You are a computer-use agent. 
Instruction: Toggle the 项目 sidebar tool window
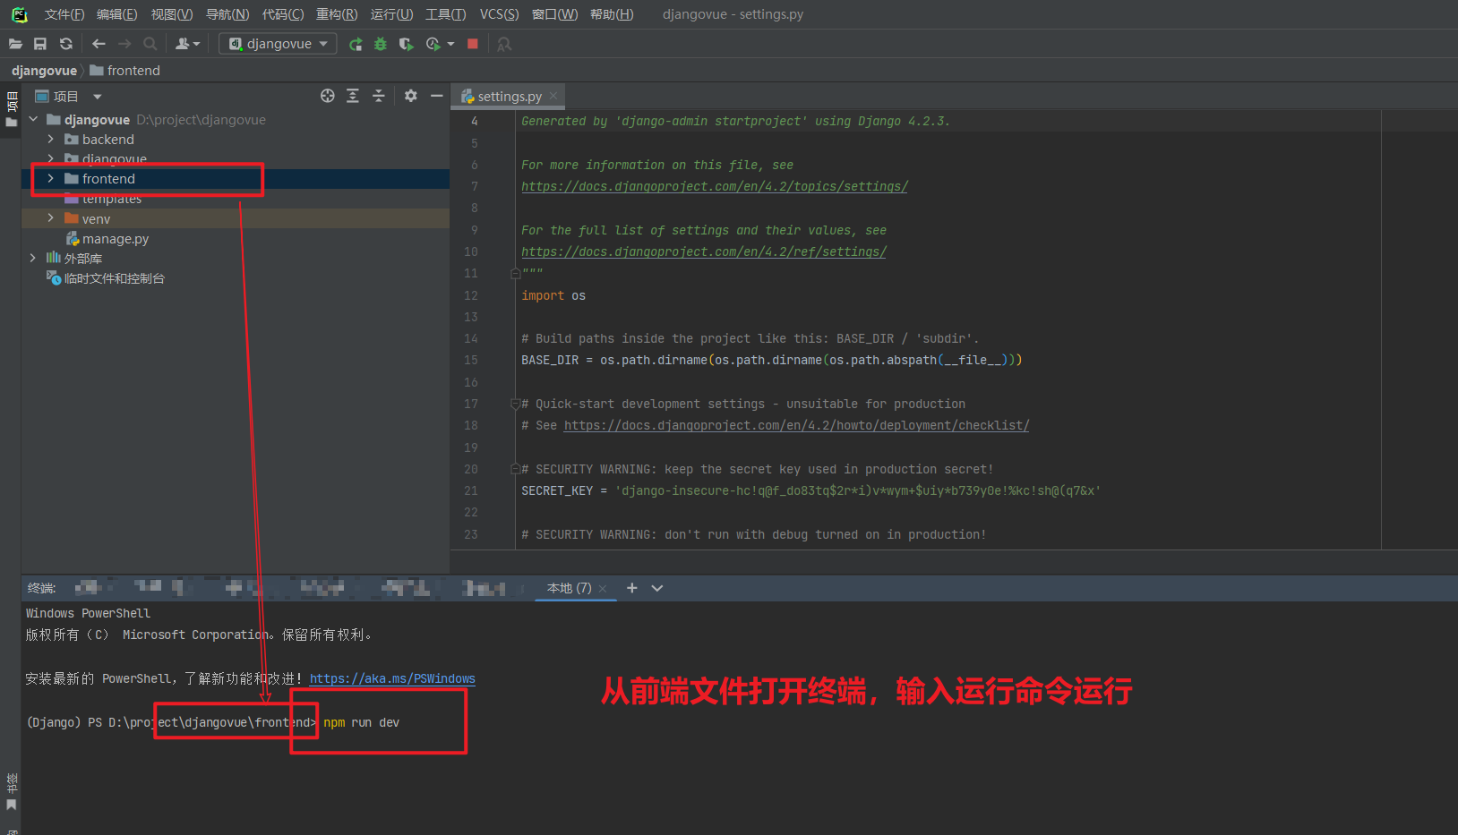(12, 109)
